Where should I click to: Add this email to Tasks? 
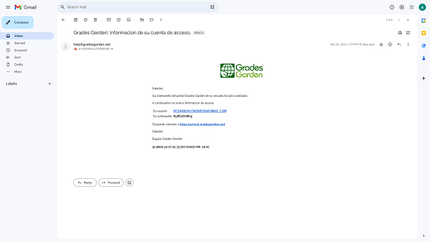click(128, 19)
